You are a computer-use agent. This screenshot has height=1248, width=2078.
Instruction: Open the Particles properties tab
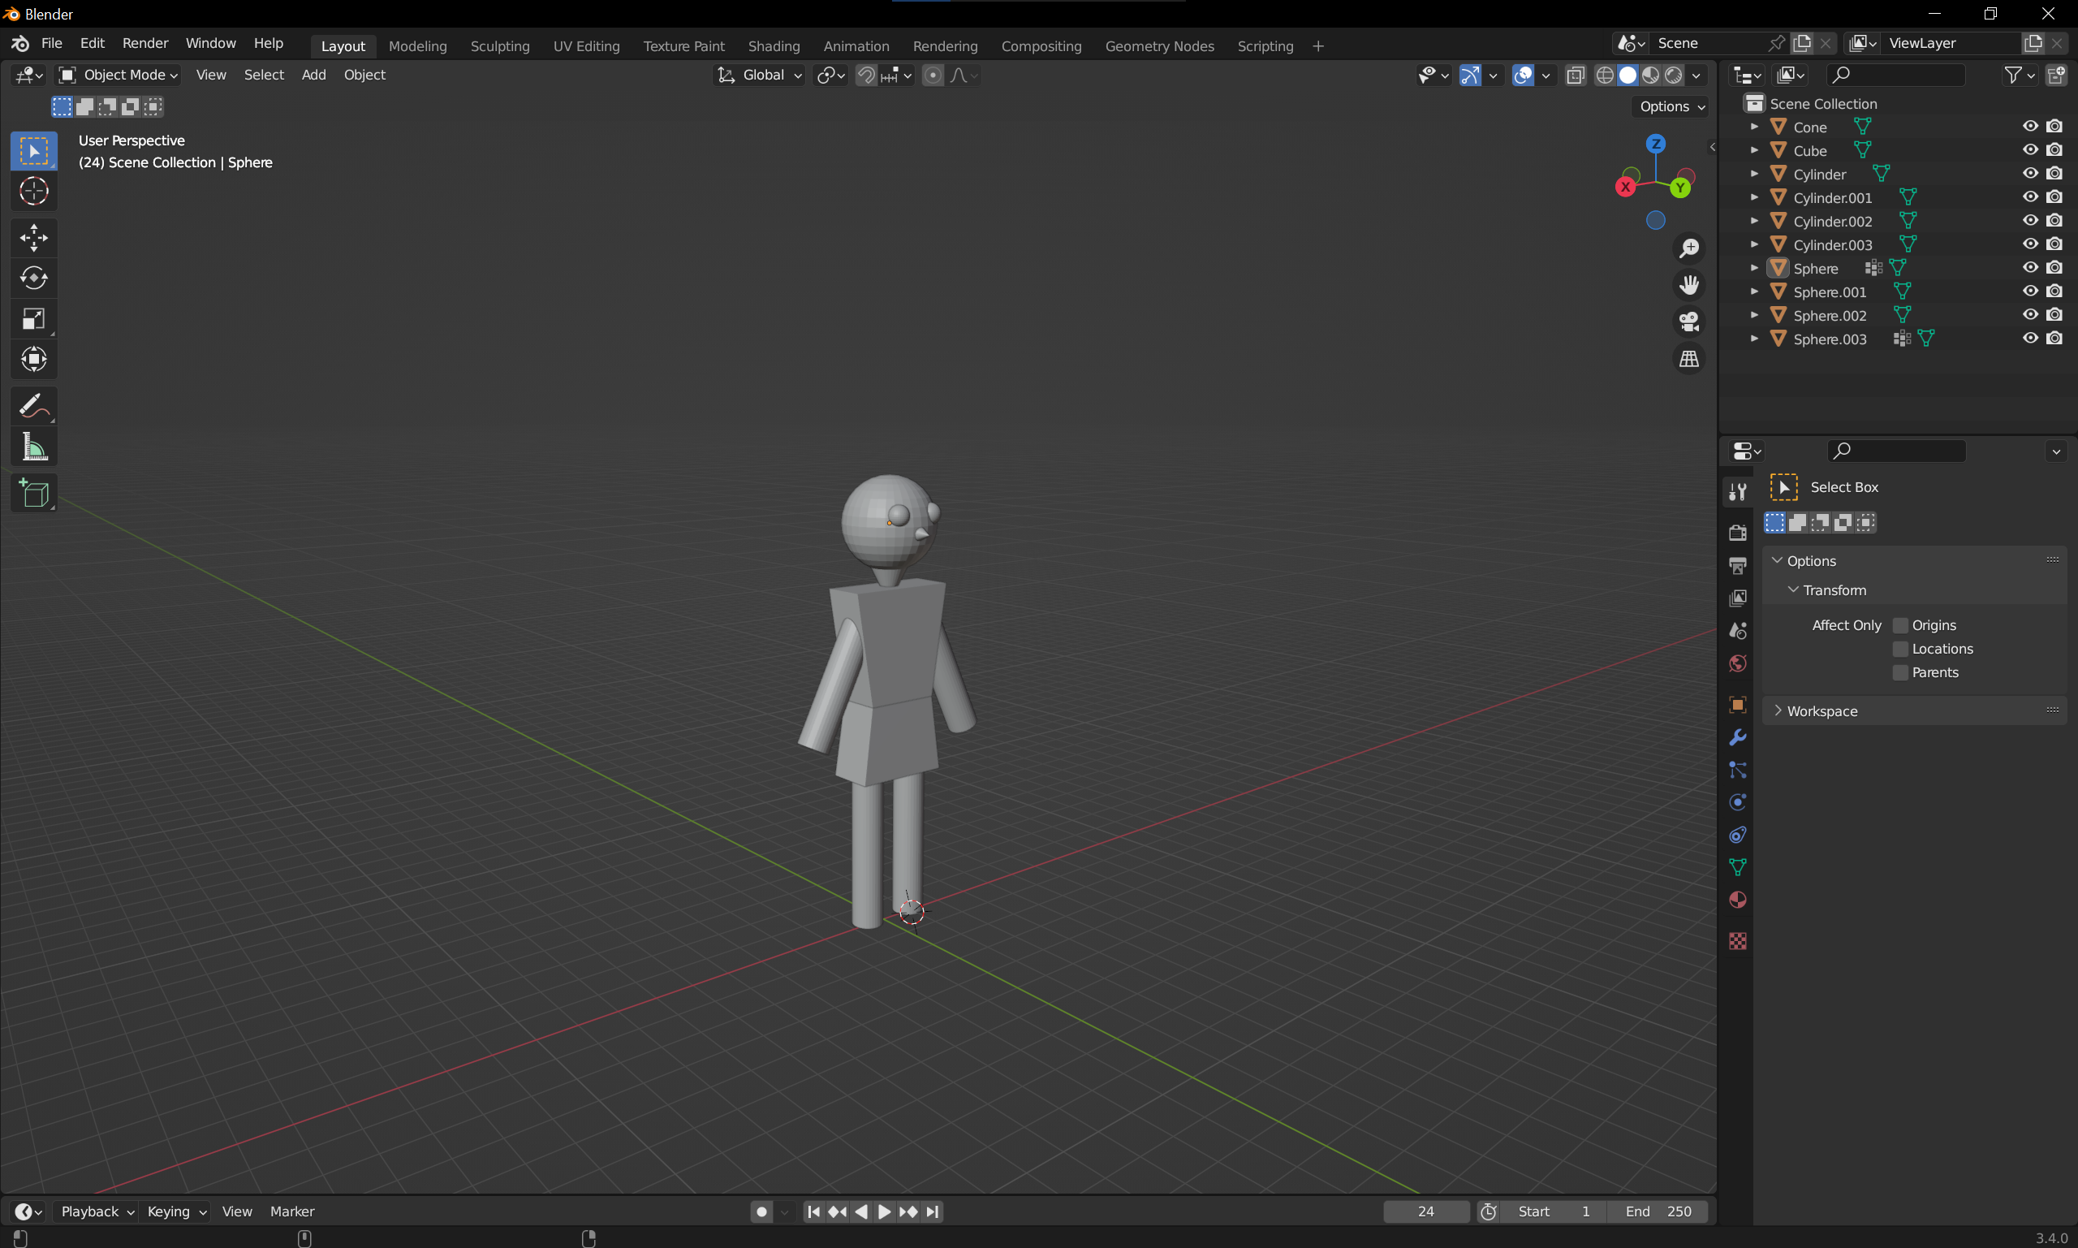click(x=1738, y=771)
